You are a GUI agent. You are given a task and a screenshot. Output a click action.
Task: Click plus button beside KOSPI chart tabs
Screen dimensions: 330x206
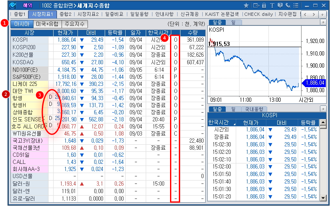click(323, 22)
